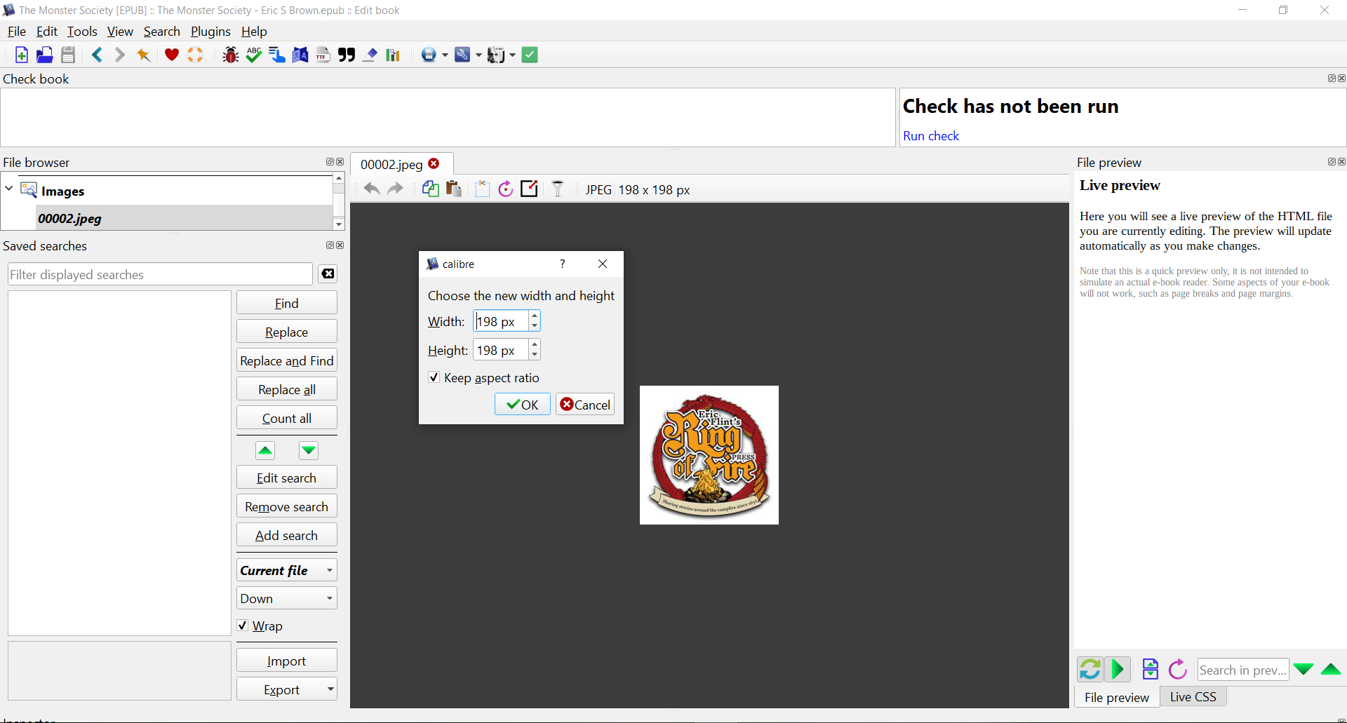Increase the Width value with the spinner

(535, 316)
